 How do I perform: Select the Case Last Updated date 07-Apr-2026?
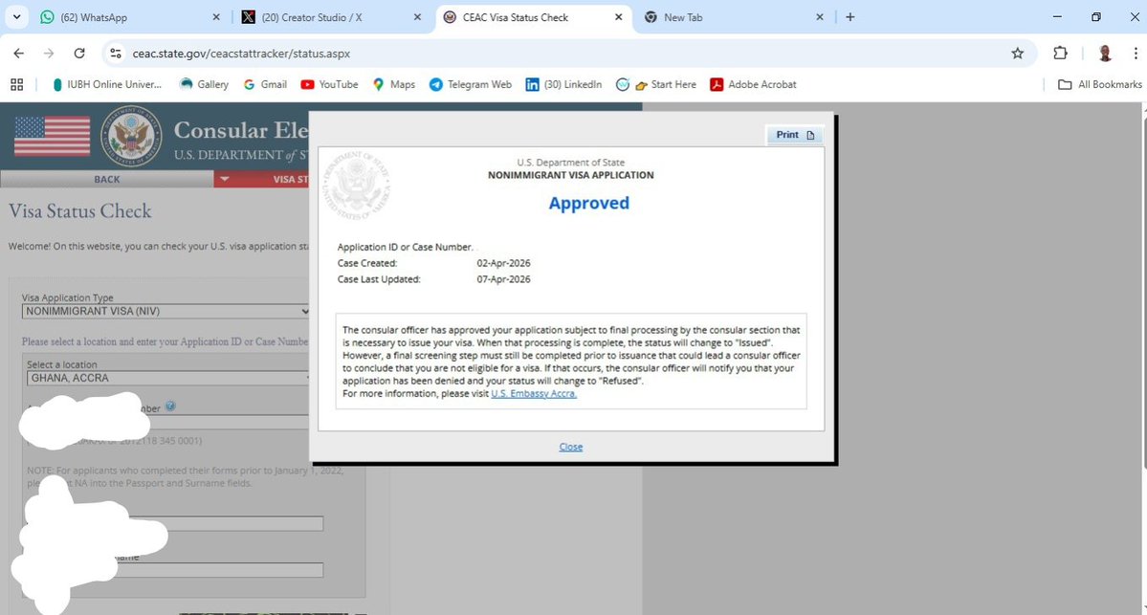click(503, 279)
